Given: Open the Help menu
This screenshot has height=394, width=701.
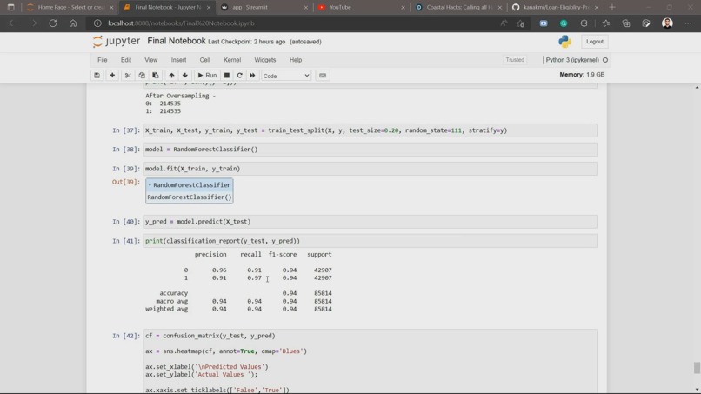Looking at the screenshot, I should [296, 60].
